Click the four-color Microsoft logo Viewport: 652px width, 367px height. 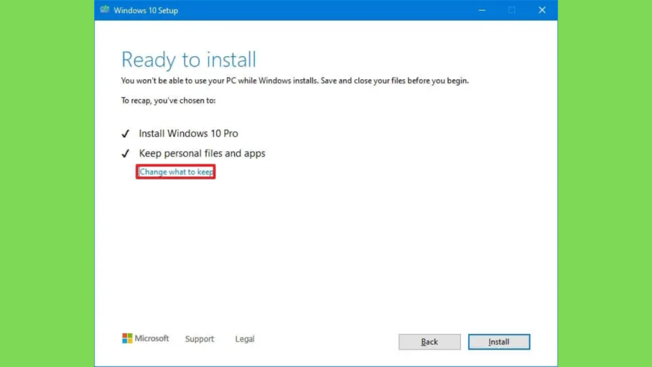[x=127, y=338]
